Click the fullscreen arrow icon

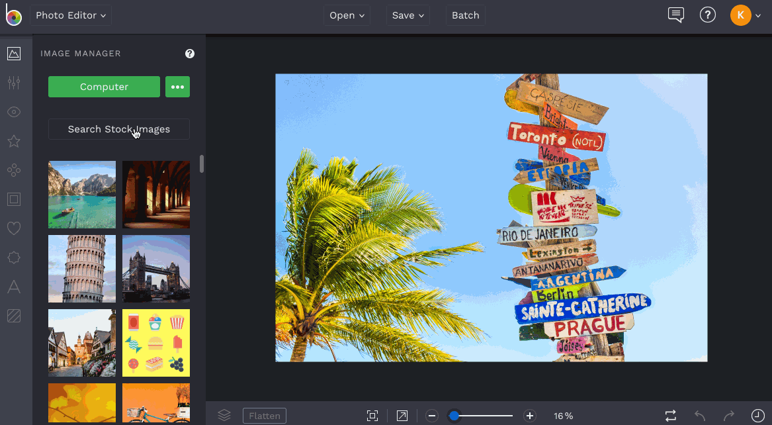pyautogui.click(x=402, y=416)
